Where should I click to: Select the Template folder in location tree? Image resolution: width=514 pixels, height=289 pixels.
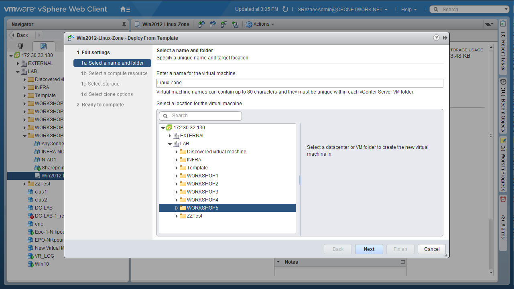[x=197, y=168]
